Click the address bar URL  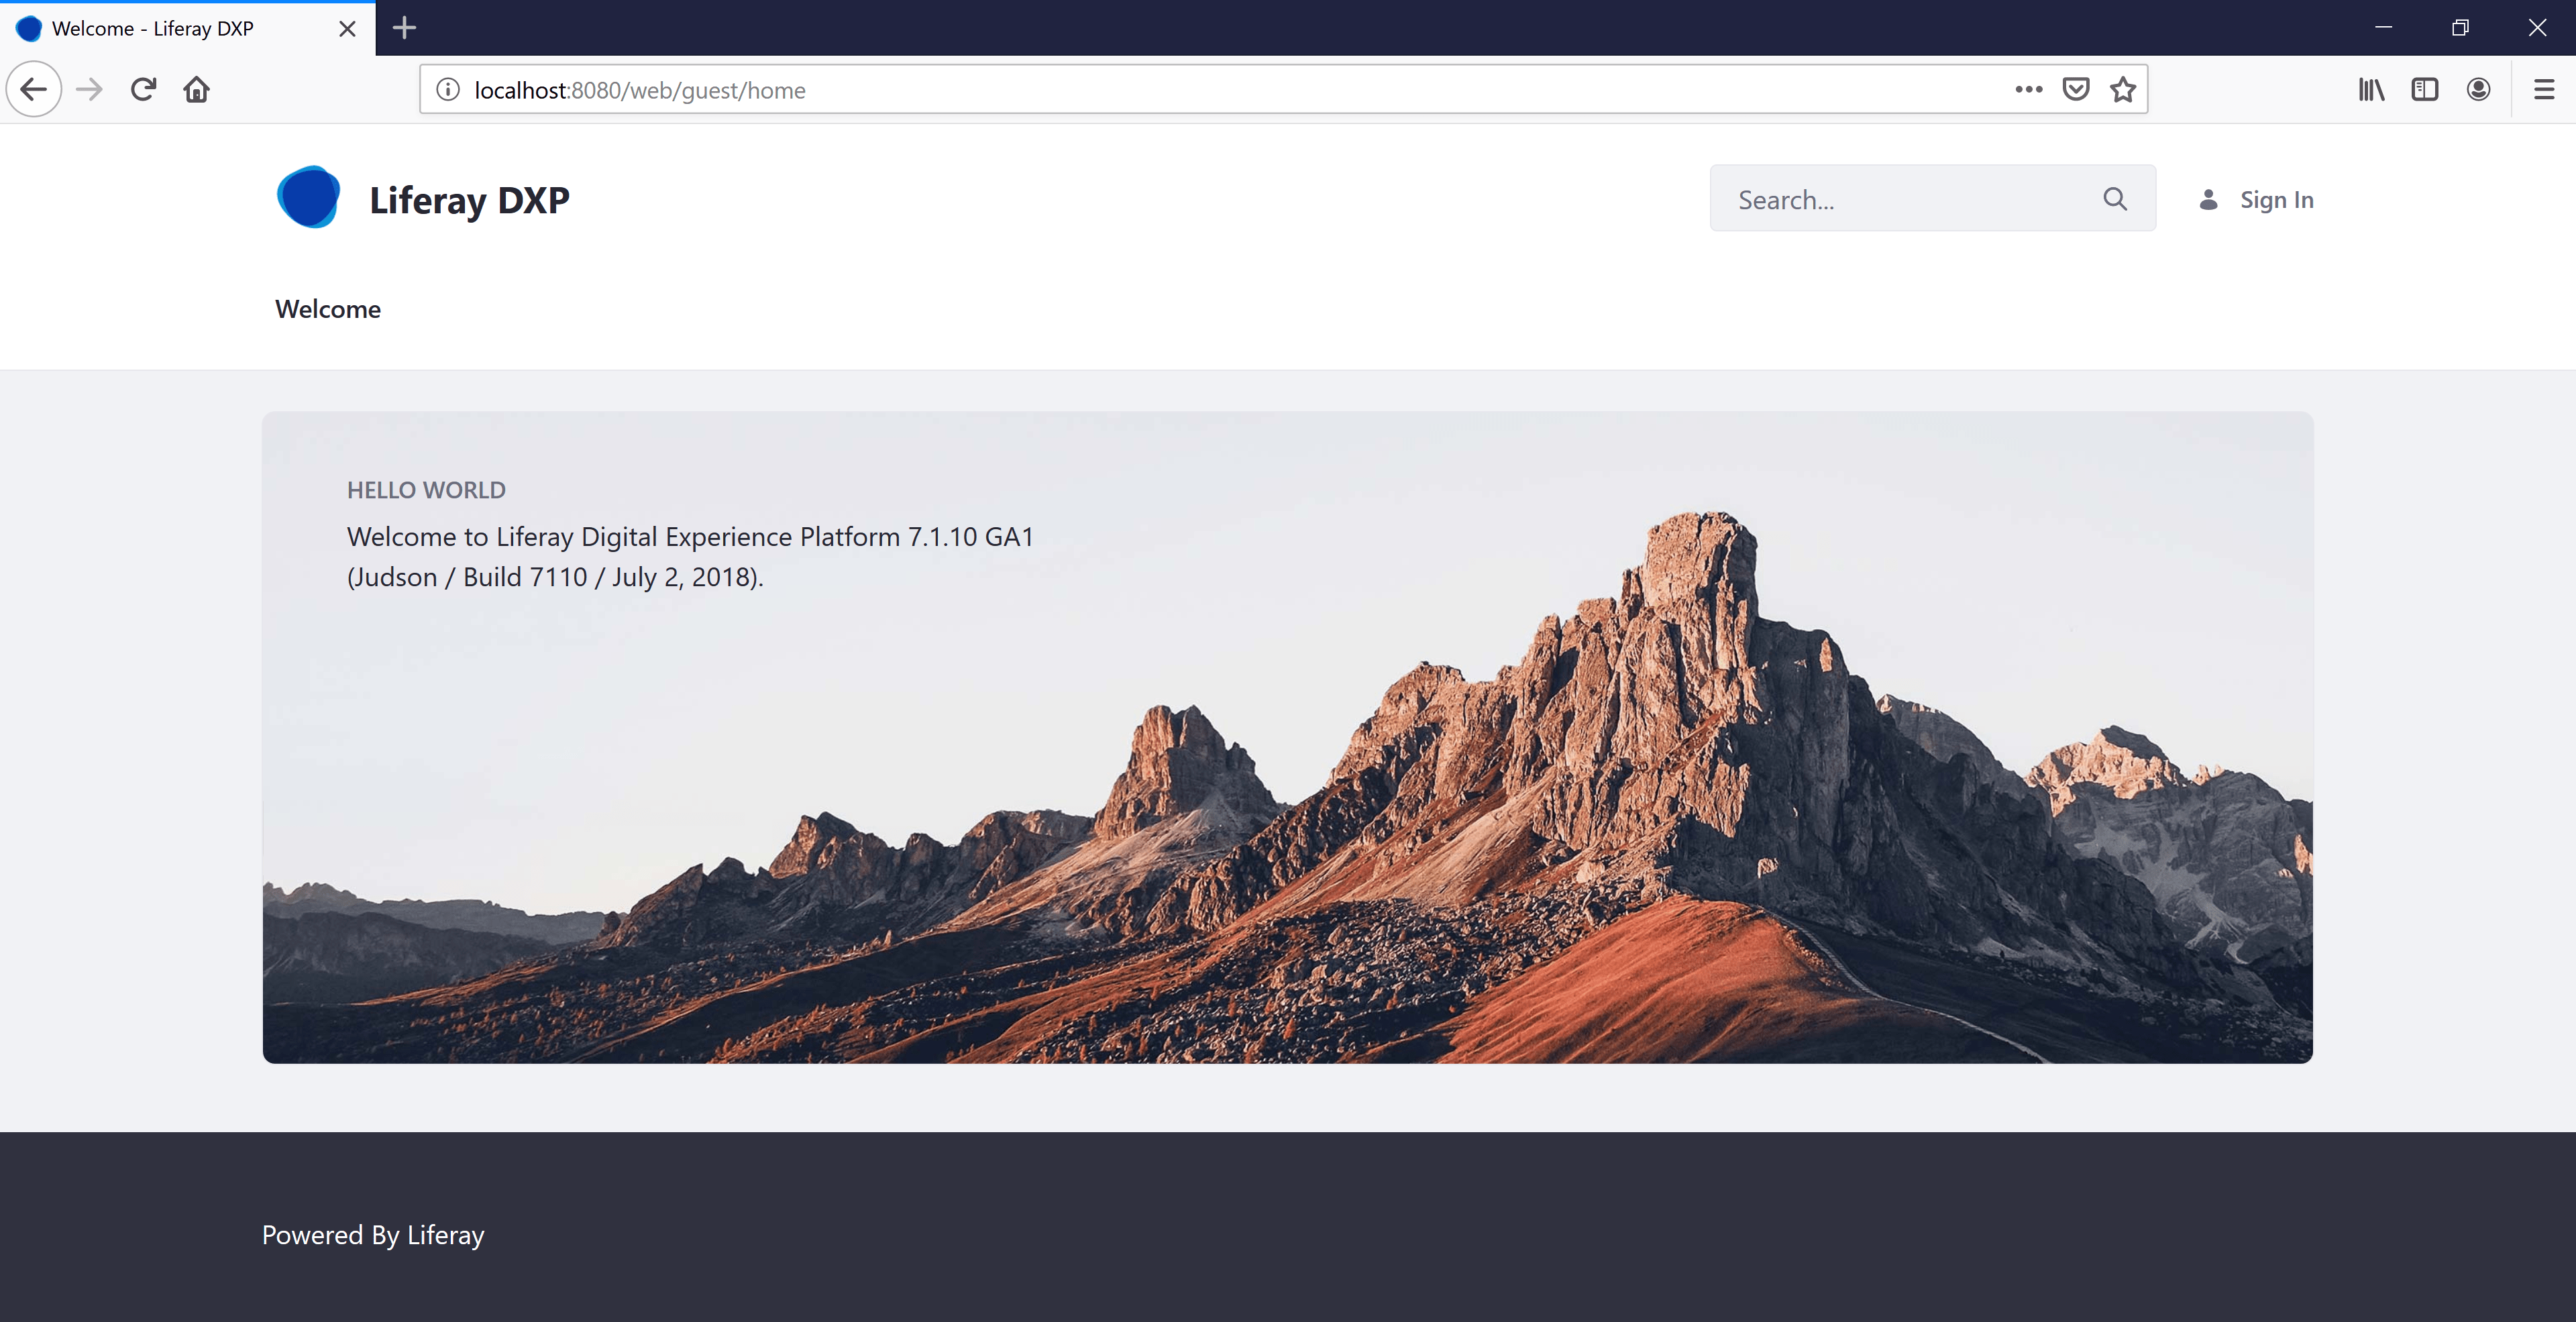640,90
